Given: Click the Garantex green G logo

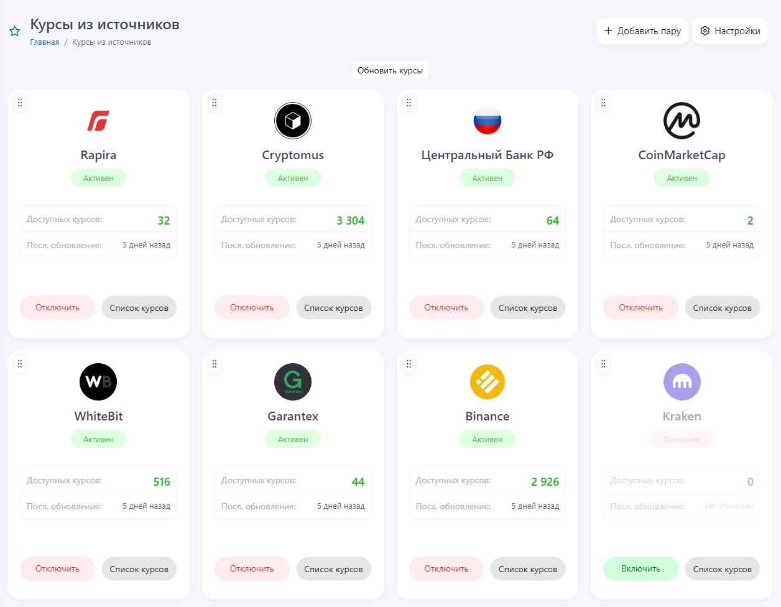Looking at the screenshot, I should 293,382.
